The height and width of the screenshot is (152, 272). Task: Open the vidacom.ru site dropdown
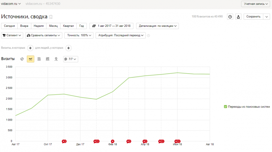coord(11,4)
